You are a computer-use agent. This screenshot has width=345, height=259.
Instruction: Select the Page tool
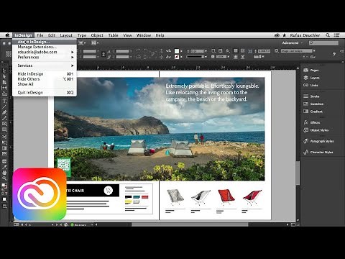pyautogui.click(x=4, y=82)
